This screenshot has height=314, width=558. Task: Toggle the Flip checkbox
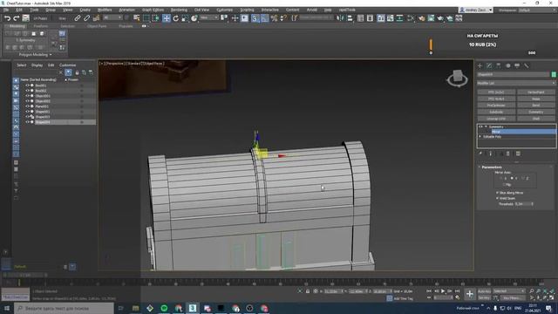(x=504, y=184)
